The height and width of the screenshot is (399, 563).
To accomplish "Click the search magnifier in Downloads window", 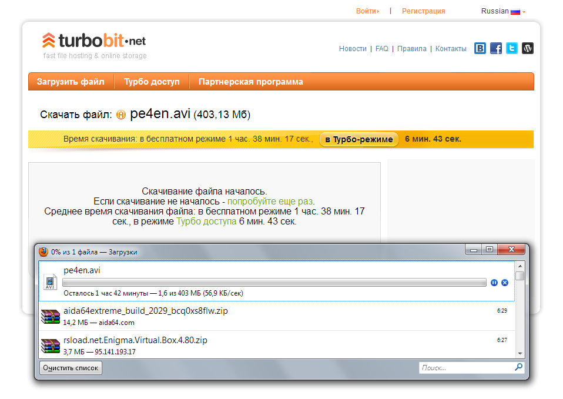I will [x=518, y=367].
